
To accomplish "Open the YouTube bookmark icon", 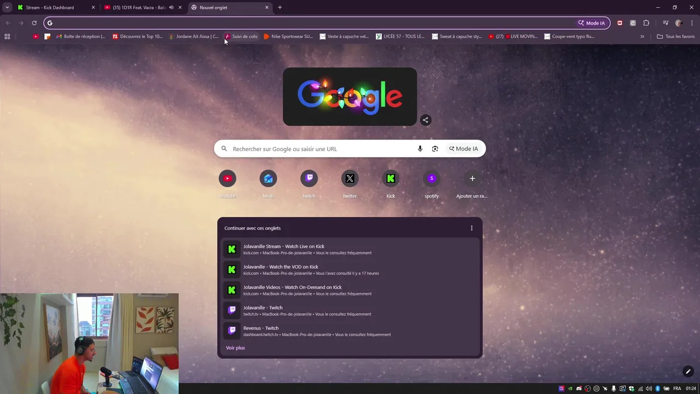I will [36, 37].
